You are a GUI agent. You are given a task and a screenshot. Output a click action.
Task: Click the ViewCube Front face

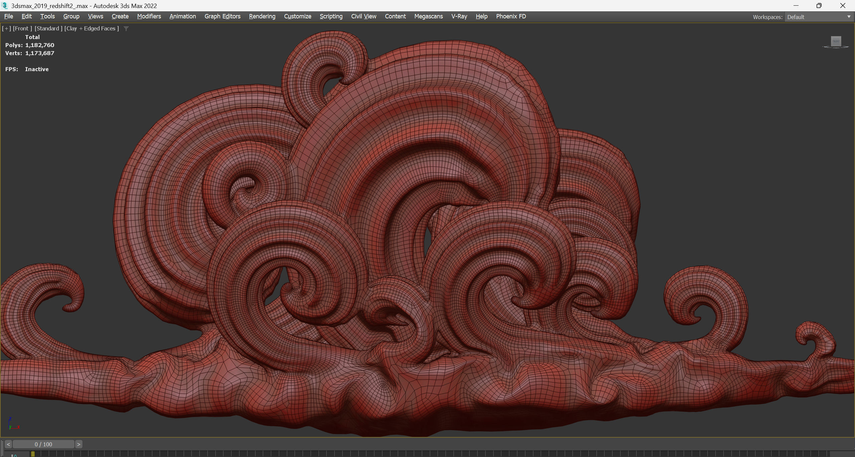pos(836,41)
